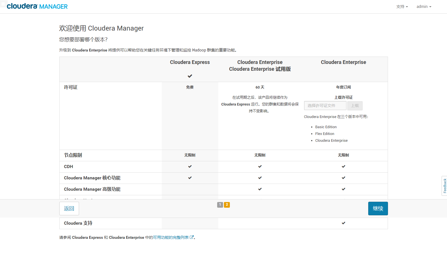Click the 选择许可证文件 input field
Image resolution: width=447 pixels, height=262 pixels.
click(x=325, y=106)
